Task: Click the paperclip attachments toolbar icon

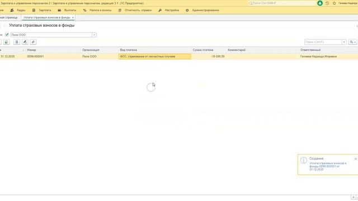Action: click(x=33, y=42)
